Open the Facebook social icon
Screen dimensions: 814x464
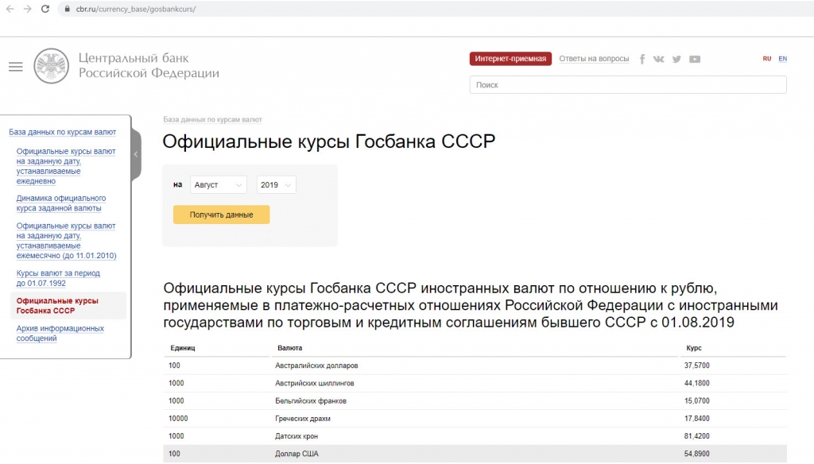coord(642,59)
